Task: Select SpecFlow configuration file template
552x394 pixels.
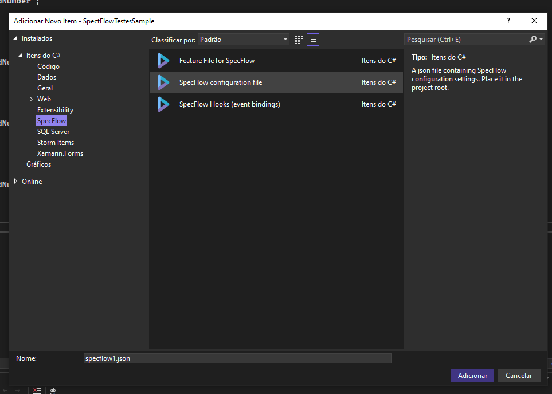Action: tap(276, 82)
